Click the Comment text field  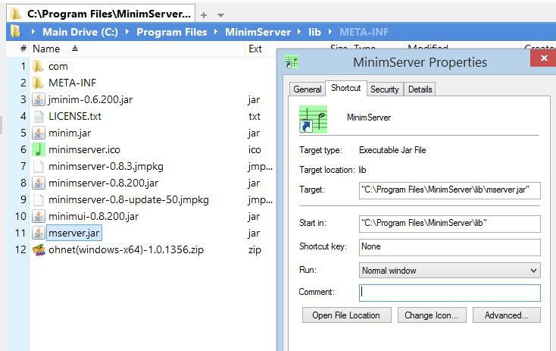point(450,293)
